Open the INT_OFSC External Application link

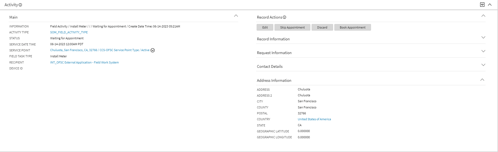coord(84,62)
